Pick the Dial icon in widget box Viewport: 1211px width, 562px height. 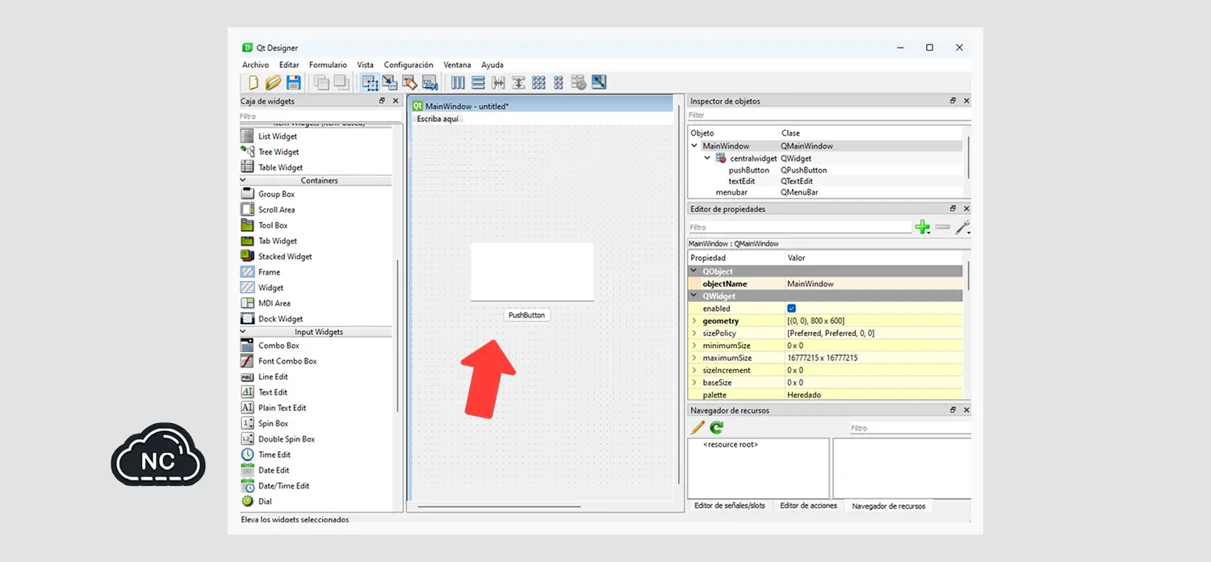click(248, 501)
